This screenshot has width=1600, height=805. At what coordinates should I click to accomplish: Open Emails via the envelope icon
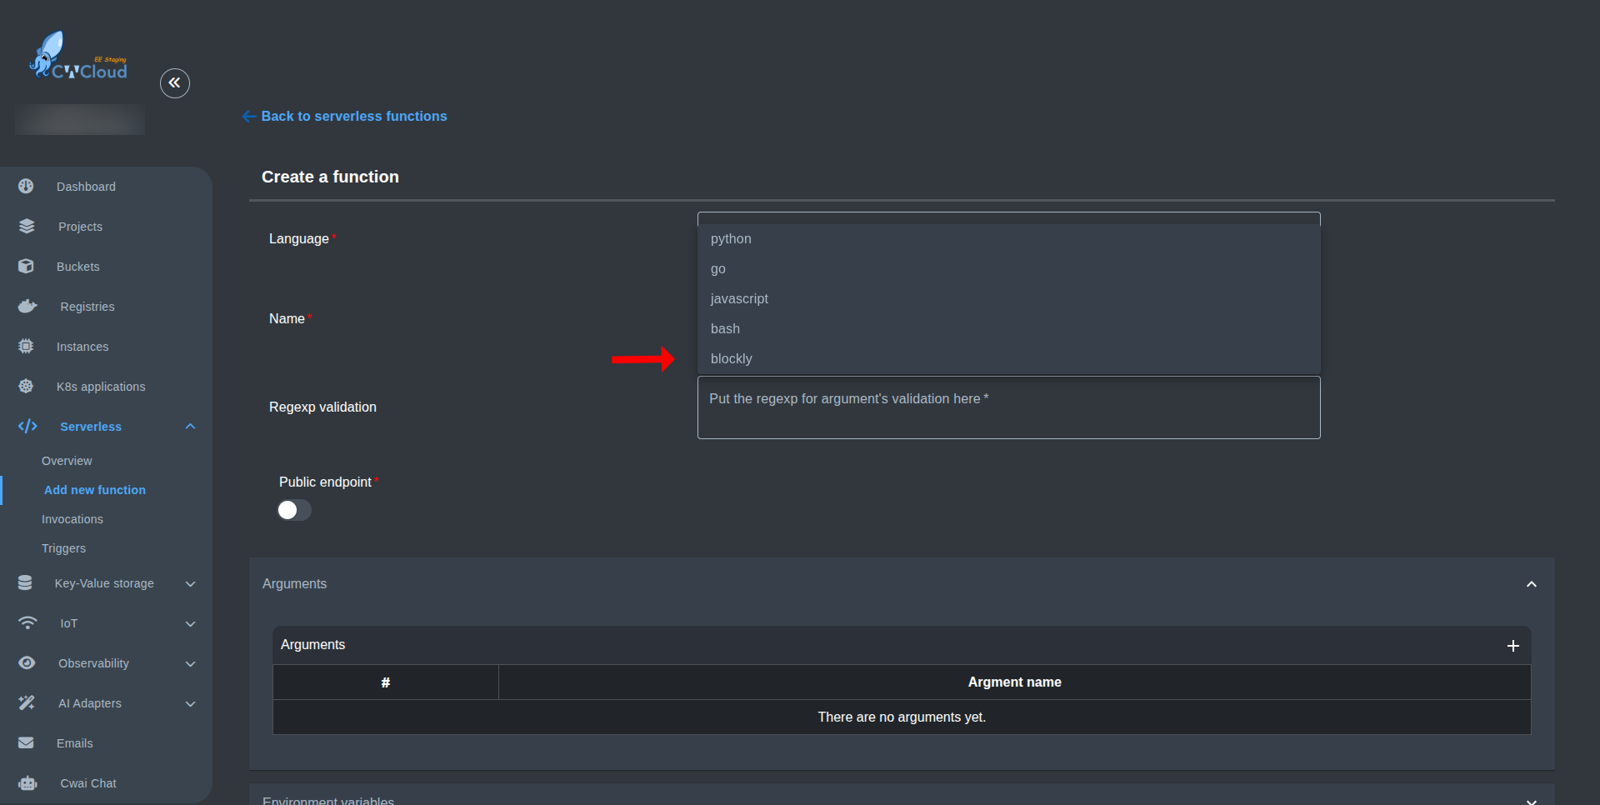point(27,743)
